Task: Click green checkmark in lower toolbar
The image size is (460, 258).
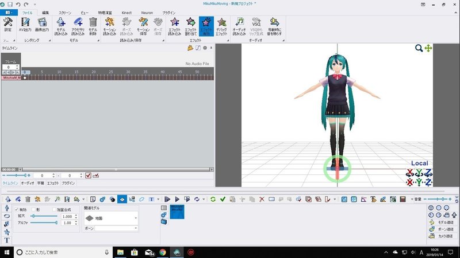Action: tap(223, 199)
